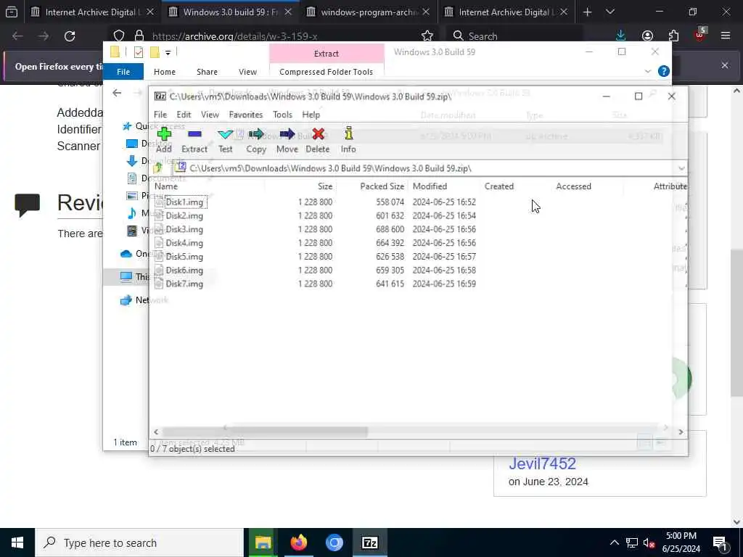Expand the File Explorer ribbon chevron
Image resolution: width=743 pixels, height=557 pixels.
[x=648, y=72]
